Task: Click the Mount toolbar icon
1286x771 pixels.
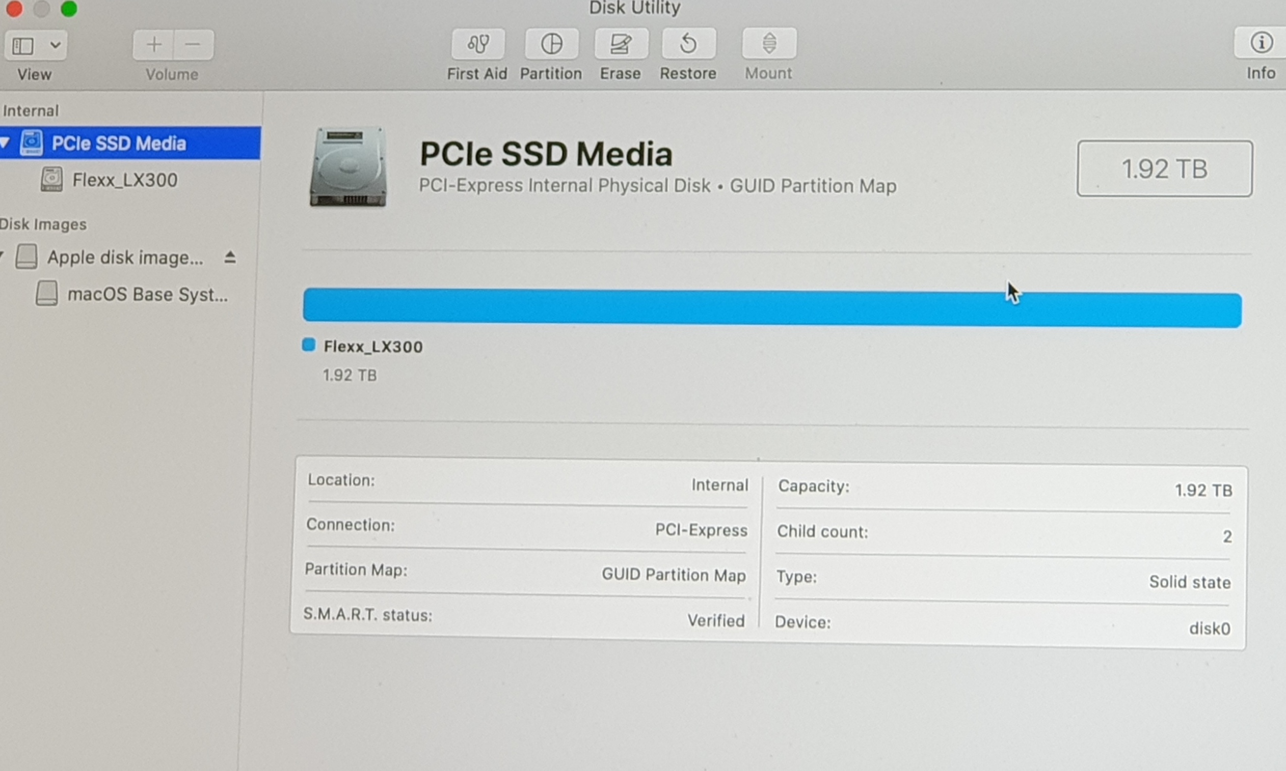Action: tap(768, 44)
